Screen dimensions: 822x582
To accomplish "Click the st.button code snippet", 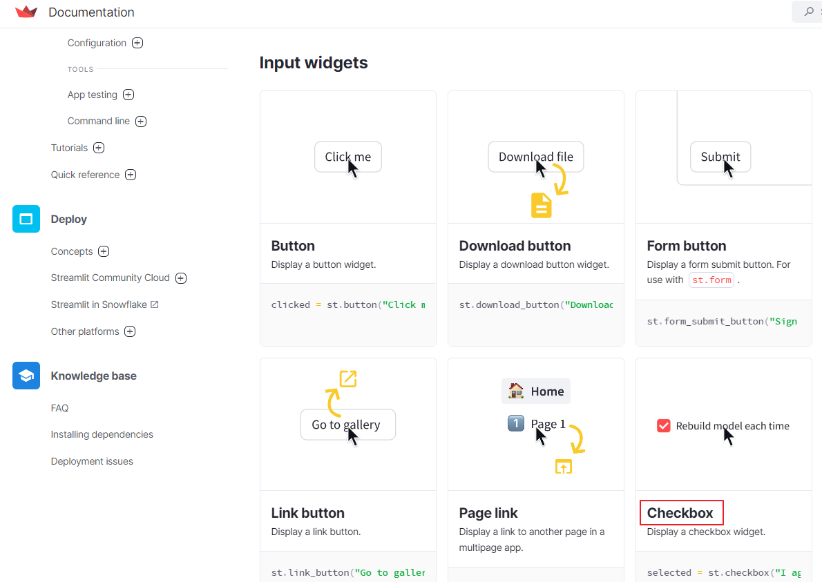I will pyautogui.click(x=348, y=304).
